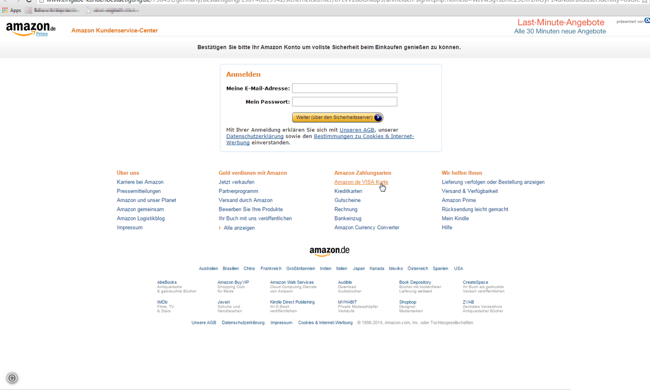Open Ihr Buch mit uns veröffentlichen link
This screenshot has height=390, width=650.
coord(255,218)
